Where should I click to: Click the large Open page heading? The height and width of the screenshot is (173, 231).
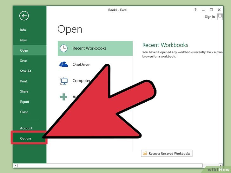(x=70, y=29)
